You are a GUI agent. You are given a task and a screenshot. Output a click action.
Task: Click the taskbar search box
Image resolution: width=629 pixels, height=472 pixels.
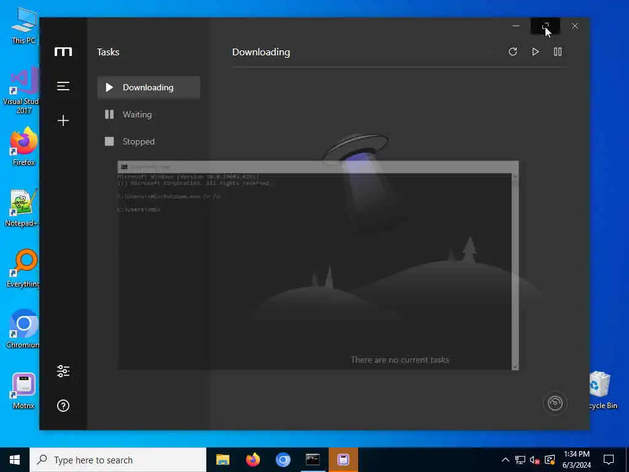tap(118, 460)
